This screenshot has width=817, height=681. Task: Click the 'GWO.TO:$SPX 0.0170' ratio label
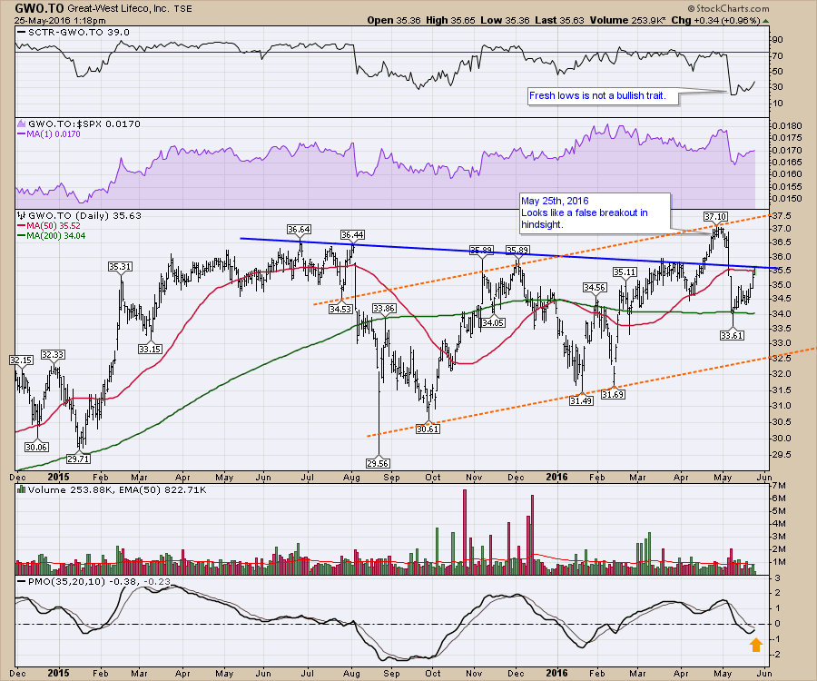tap(79, 124)
